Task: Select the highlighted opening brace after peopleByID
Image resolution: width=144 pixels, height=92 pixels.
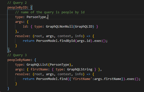Action: (32, 8)
